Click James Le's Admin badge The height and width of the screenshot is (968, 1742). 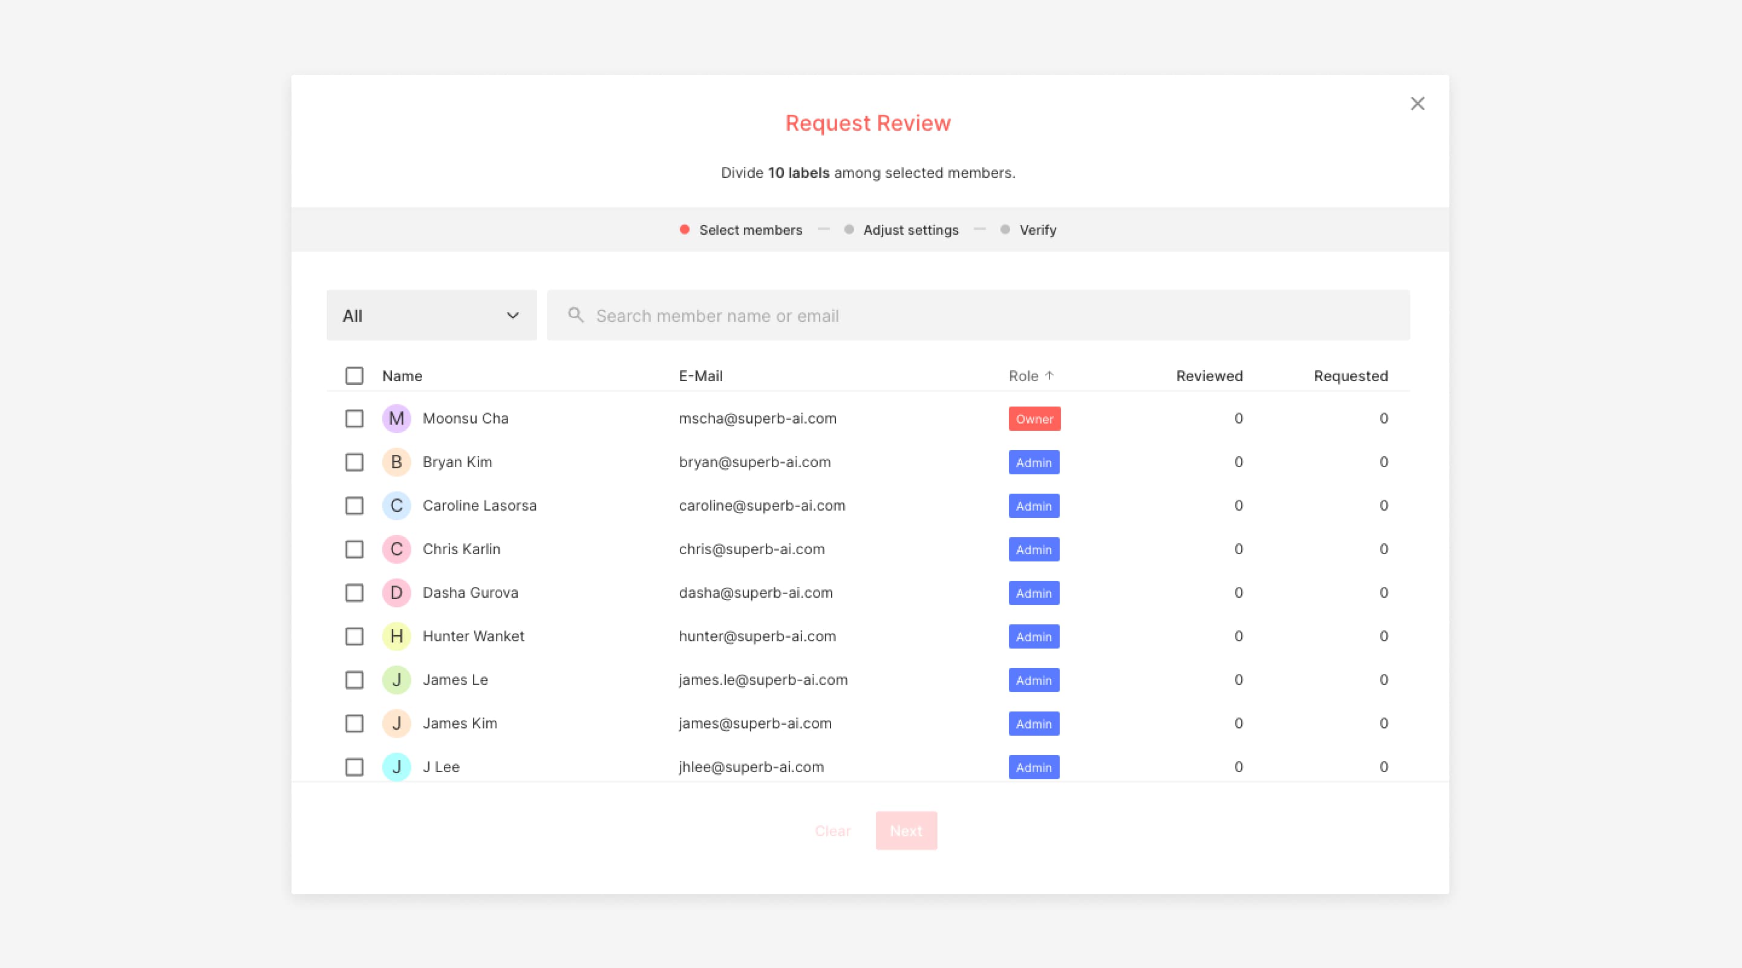1034,680
